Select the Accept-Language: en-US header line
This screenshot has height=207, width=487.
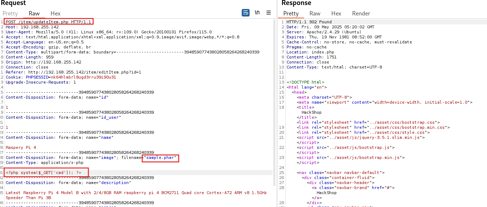45,42
